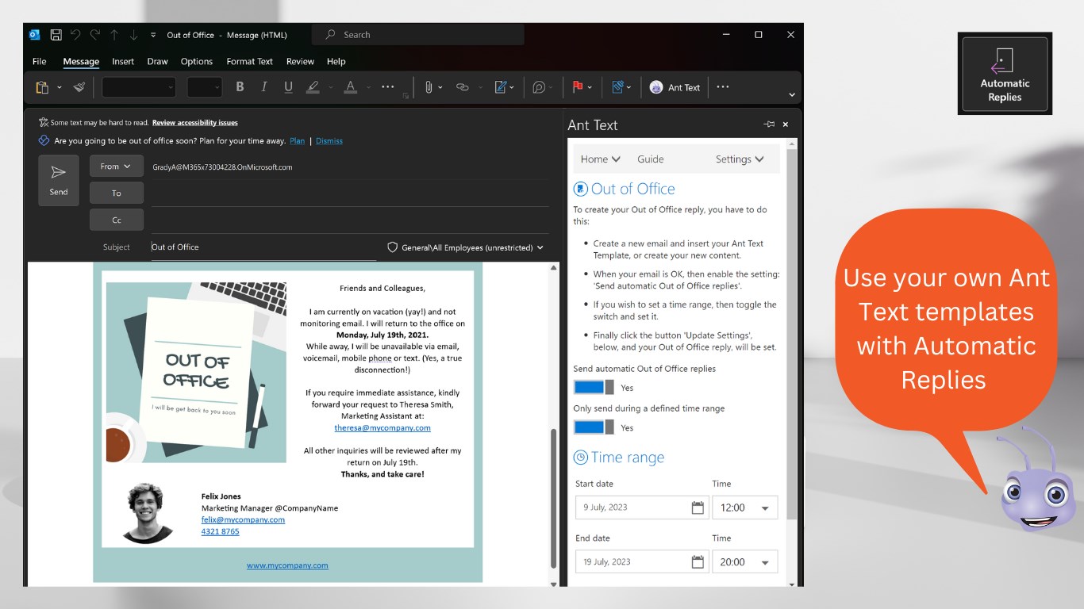Click the Save icon in title bar
Screen dimensions: 1084x609
tap(56, 35)
